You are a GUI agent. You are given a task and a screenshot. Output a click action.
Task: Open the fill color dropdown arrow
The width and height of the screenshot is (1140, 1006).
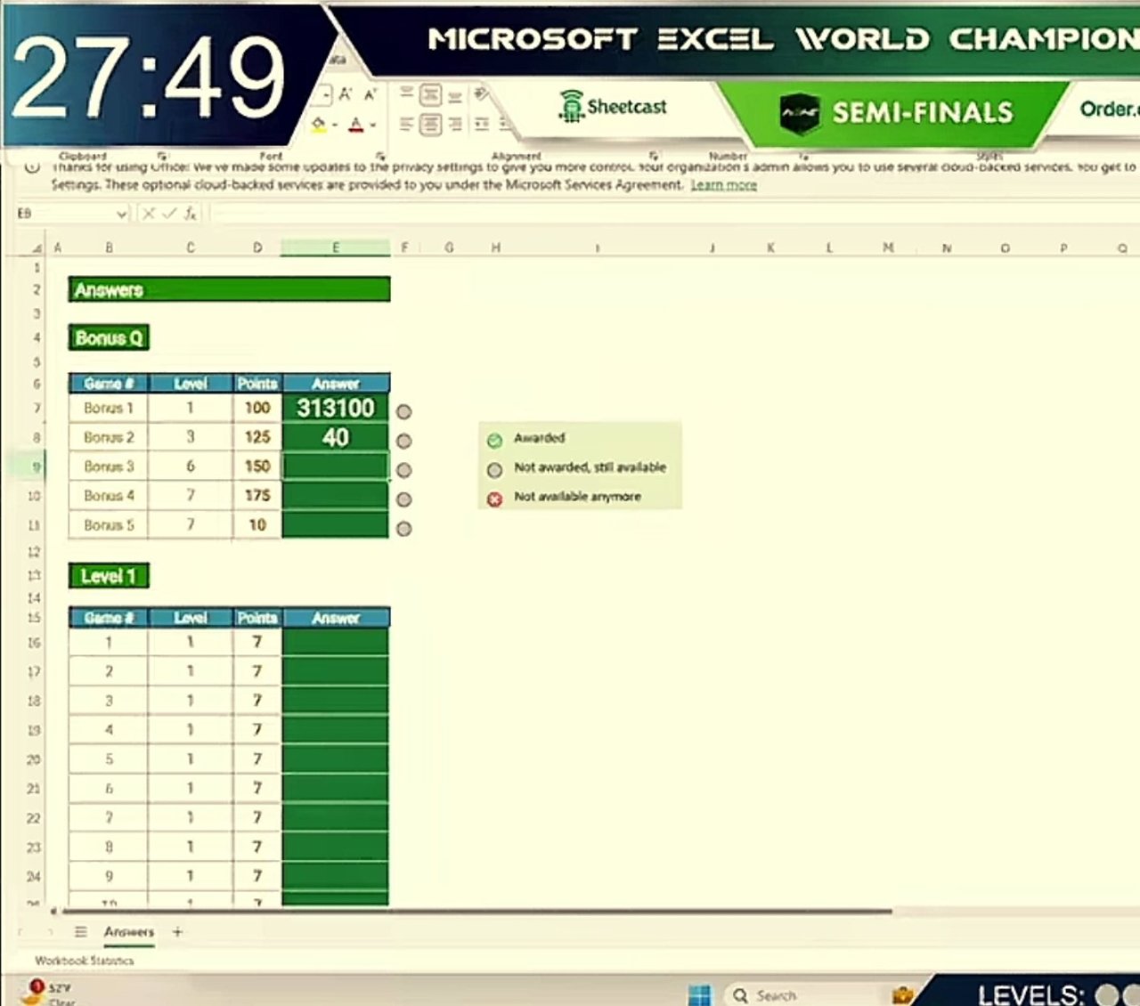[334, 126]
